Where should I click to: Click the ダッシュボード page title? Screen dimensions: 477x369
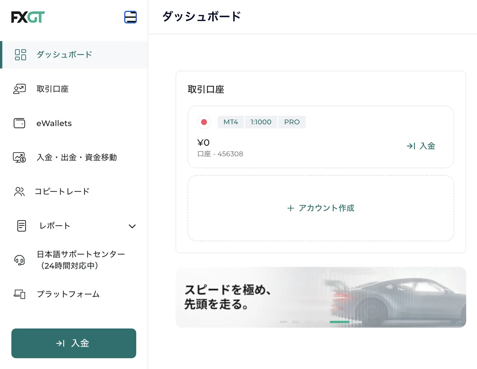(x=202, y=16)
